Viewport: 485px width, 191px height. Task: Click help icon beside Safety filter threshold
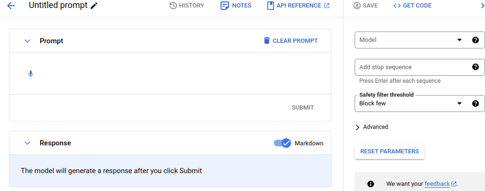tap(476, 103)
